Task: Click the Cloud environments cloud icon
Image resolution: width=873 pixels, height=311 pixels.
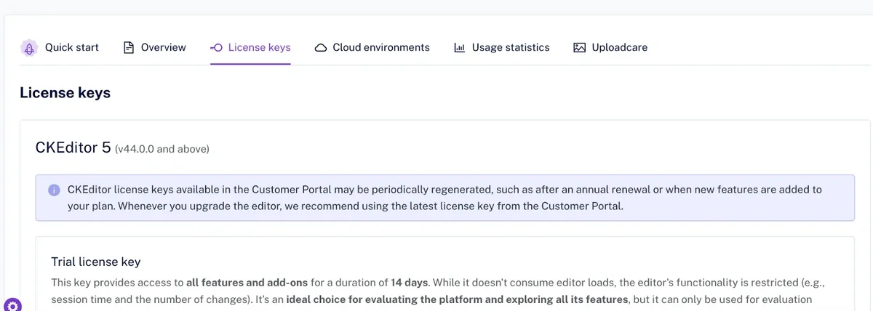Action: coord(320,48)
